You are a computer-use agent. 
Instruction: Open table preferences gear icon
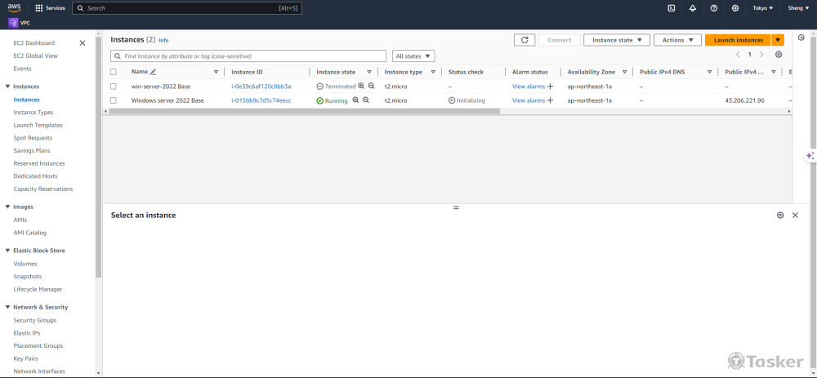click(x=779, y=55)
